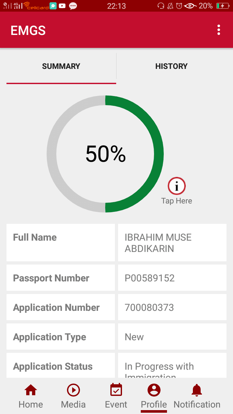Screen dimensions: 233x414
Task: Open the Notification bell icon
Action: [x=197, y=390]
